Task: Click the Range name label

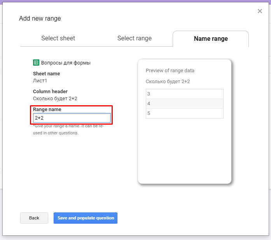Action: pyautogui.click(x=47, y=110)
